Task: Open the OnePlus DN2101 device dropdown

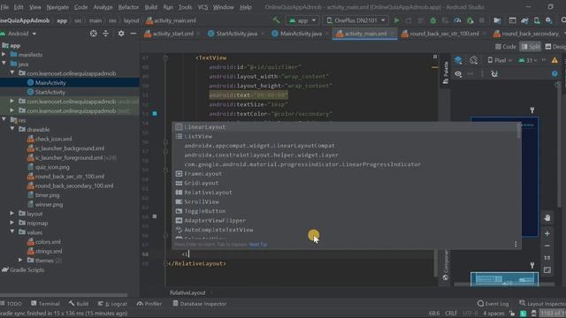Action: click(356, 20)
